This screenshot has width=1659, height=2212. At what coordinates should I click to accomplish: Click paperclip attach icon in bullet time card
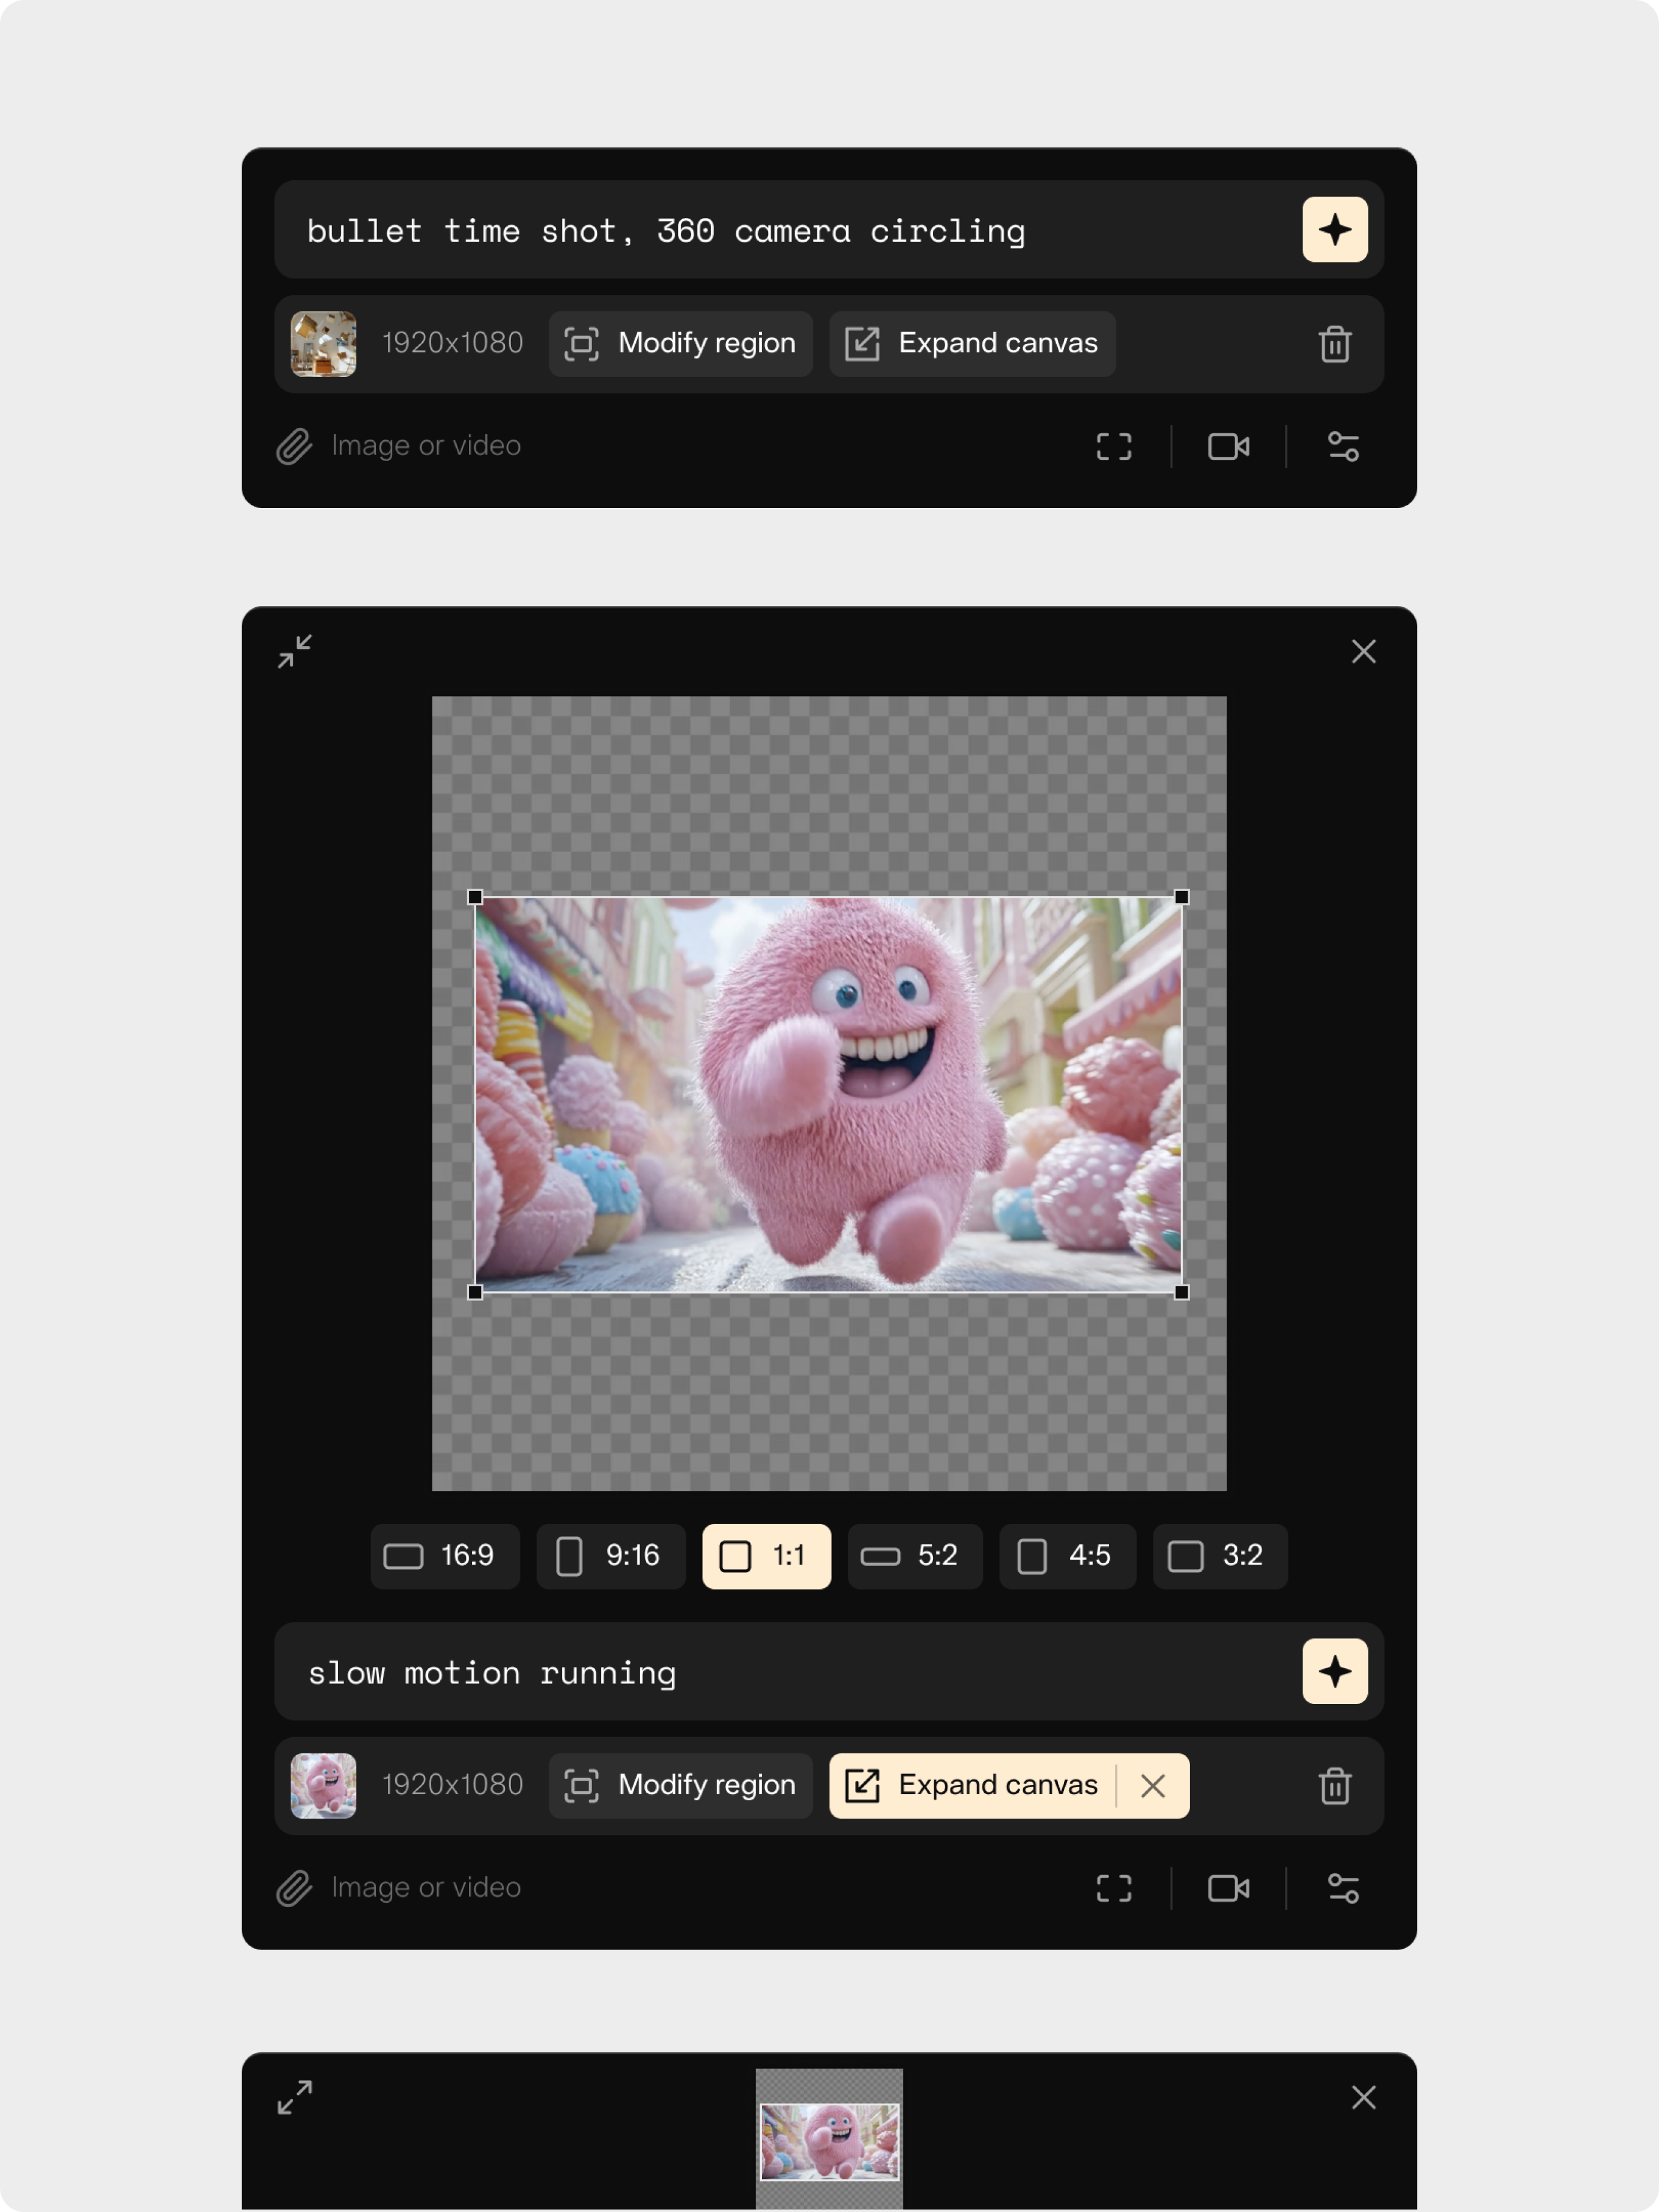294,446
